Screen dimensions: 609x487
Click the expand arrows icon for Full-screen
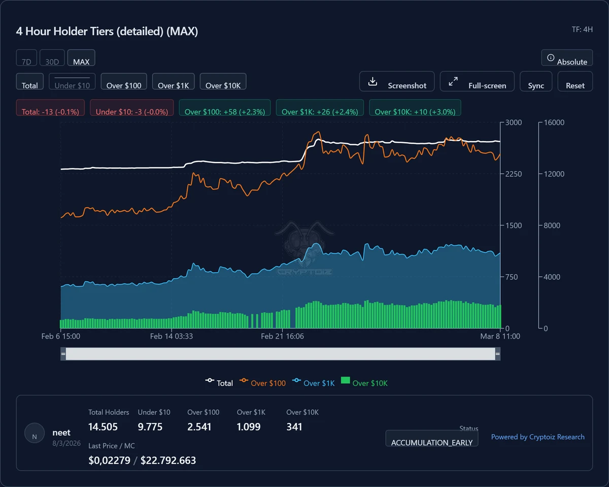(x=453, y=81)
